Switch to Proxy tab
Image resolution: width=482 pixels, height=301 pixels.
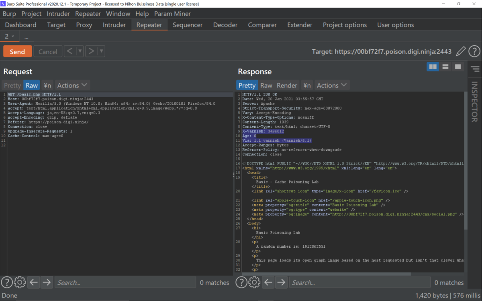[x=84, y=25]
